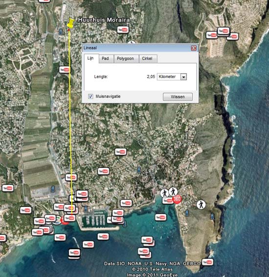Click the Huurhuis Moraira label text

point(104,20)
